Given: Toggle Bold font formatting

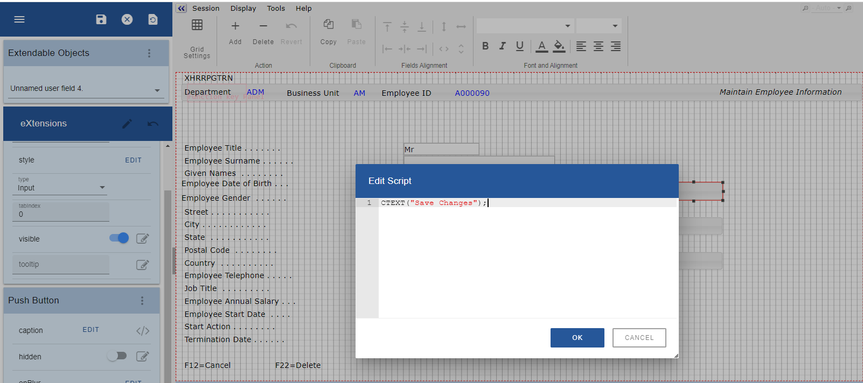Looking at the screenshot, I should [x=485, y=46].
